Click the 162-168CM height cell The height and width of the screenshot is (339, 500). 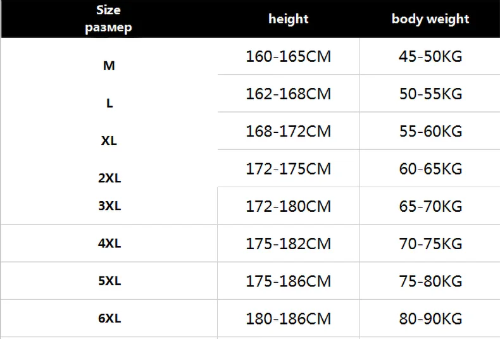point(288,94)
